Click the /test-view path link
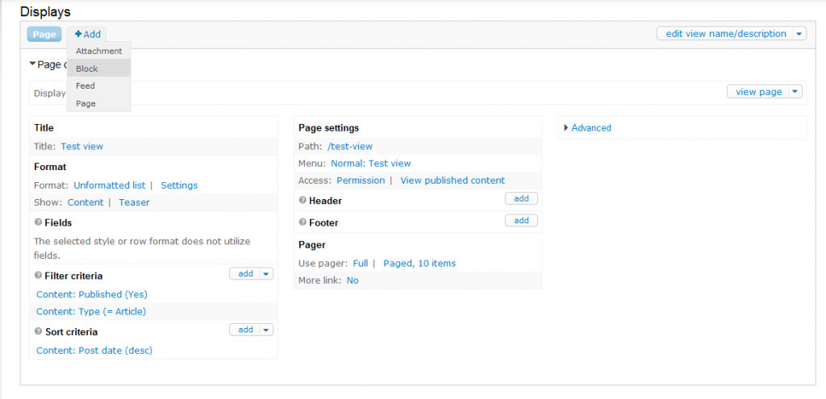Viewport: 826px width, 399px height. 350,147
